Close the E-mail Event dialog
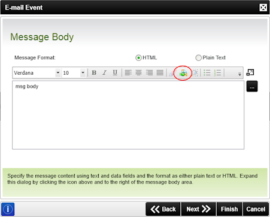This screenshot has width=270, height=217. tap(263, 8)
